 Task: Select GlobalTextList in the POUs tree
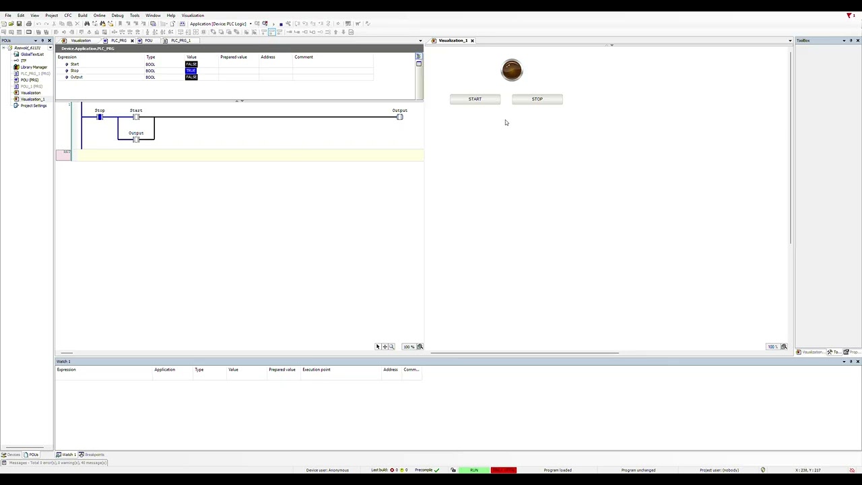coord(32,55)
